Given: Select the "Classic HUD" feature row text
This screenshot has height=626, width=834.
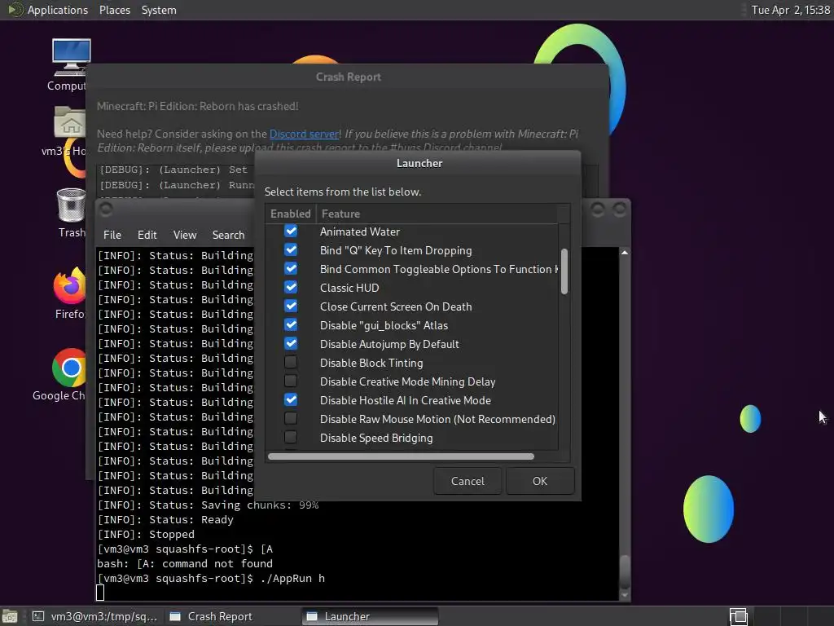Looking at the screenshot, I should pos(349,288).
